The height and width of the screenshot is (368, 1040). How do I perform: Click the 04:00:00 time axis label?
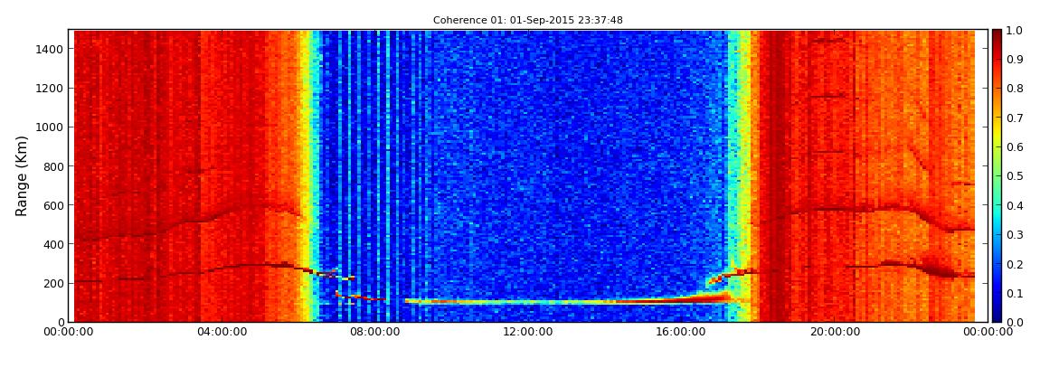[222, 332]
